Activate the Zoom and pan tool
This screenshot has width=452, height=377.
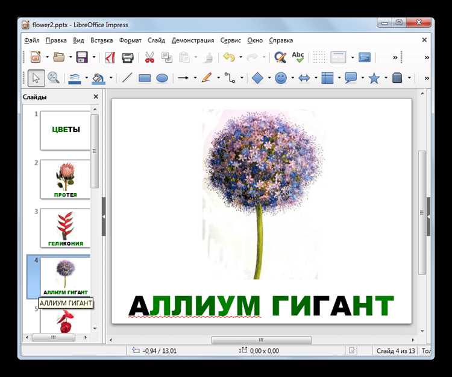pos(54,78)
